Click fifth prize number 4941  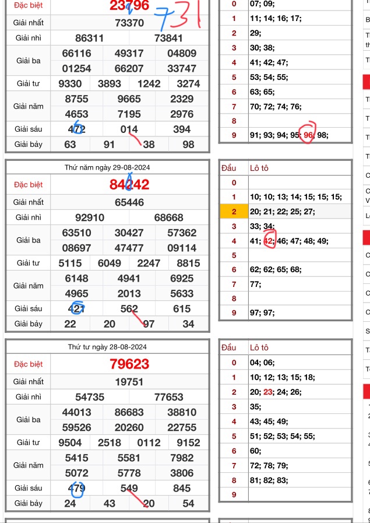coord(129,279)
